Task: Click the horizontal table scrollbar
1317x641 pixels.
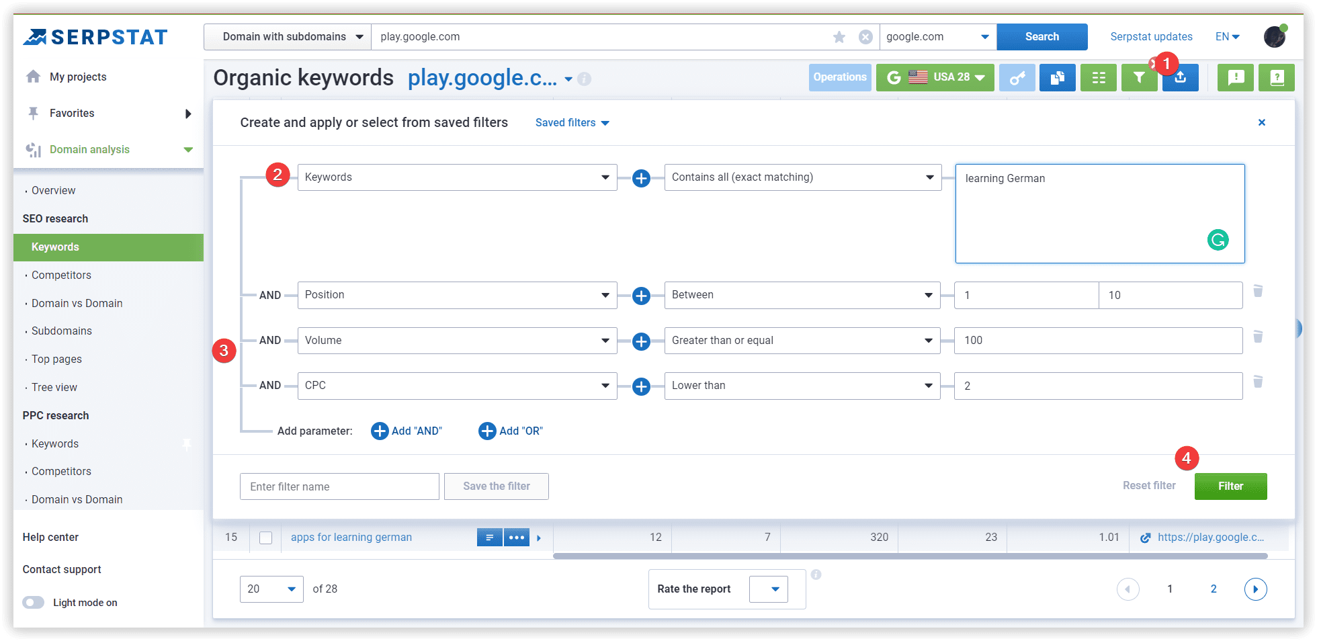Action: point(910,556)
